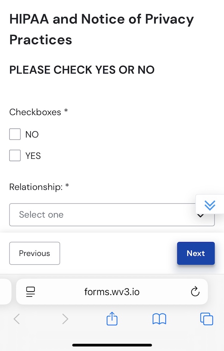Reload the page with refresh icon
The width and height of the screenshot is (224, 351).
pyautogui.click(x=195, y=292)
